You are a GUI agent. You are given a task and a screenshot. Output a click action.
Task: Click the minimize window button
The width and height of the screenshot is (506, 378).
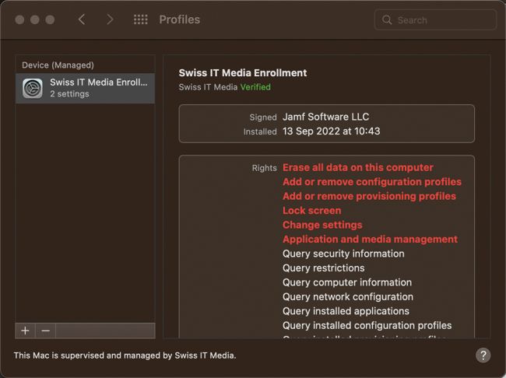[35, 19]
